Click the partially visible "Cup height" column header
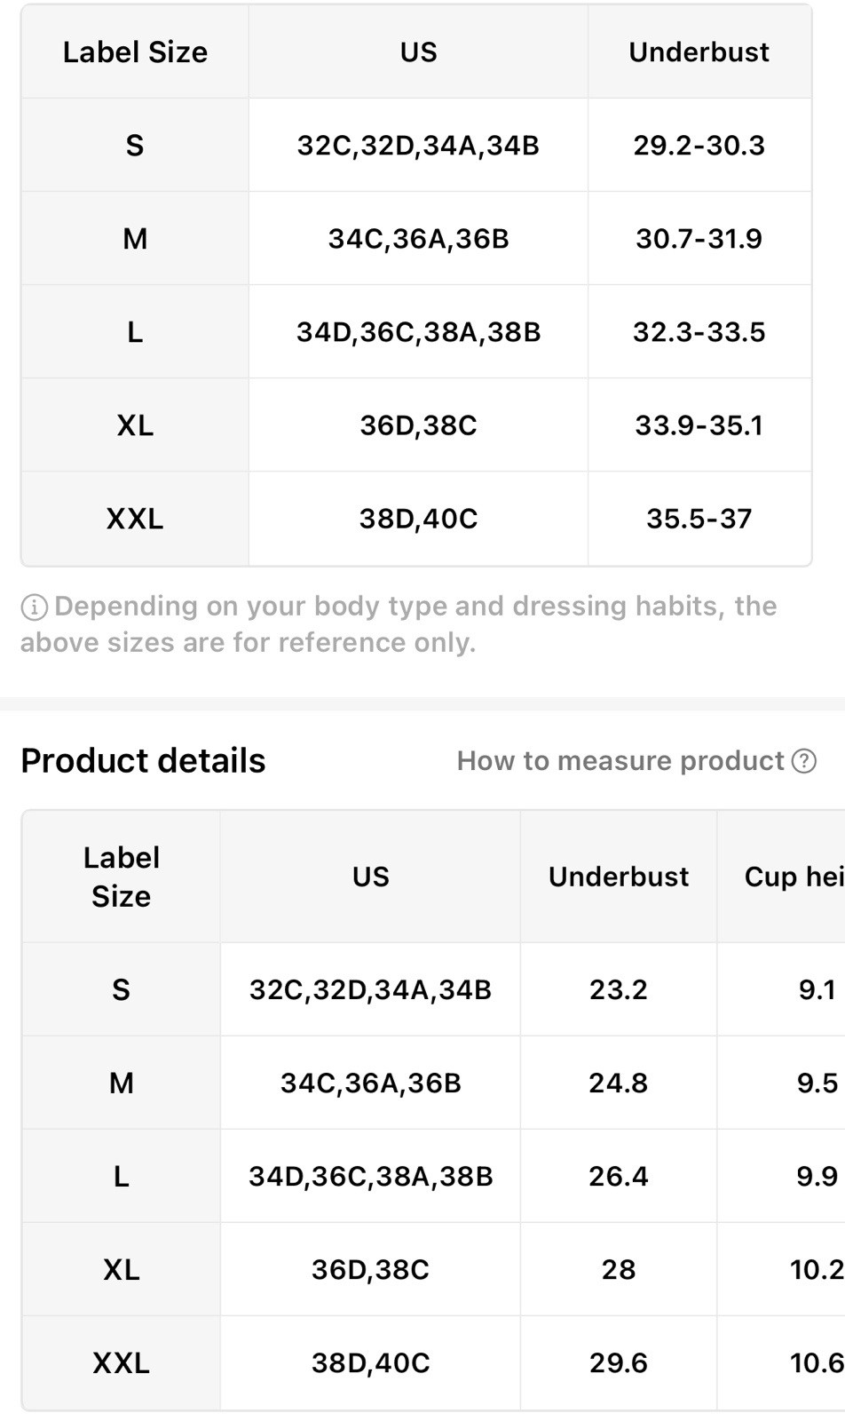The image size is (845, 1421). [793, 877]
